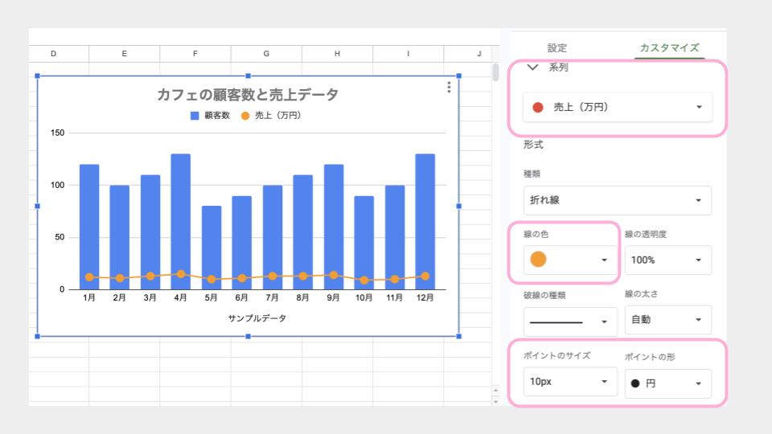Open the chart's three-dot options menu
The height and width of the screenshot is (434, 772).
point(449,88)
